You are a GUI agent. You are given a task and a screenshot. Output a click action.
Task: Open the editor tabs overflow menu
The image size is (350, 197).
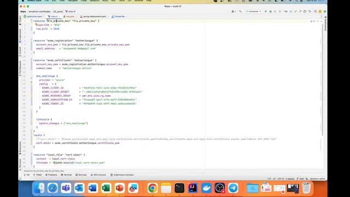tap(322, 16)
